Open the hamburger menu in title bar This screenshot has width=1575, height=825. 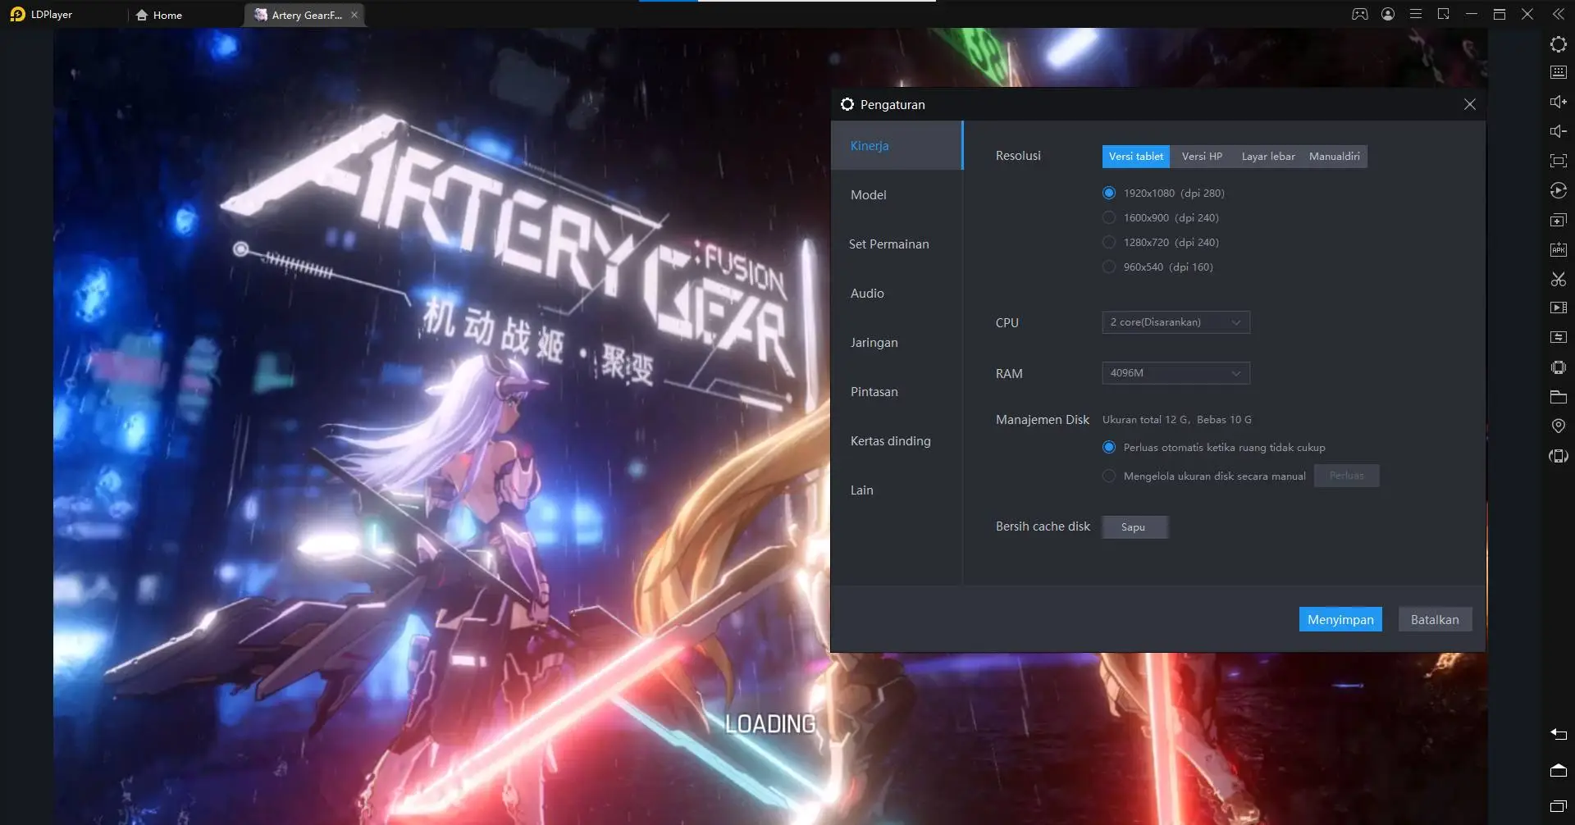click(x=1416, y=14)
